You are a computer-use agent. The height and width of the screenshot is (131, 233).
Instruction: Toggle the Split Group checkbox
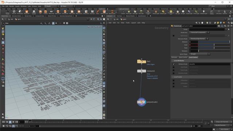coord(174,36)
